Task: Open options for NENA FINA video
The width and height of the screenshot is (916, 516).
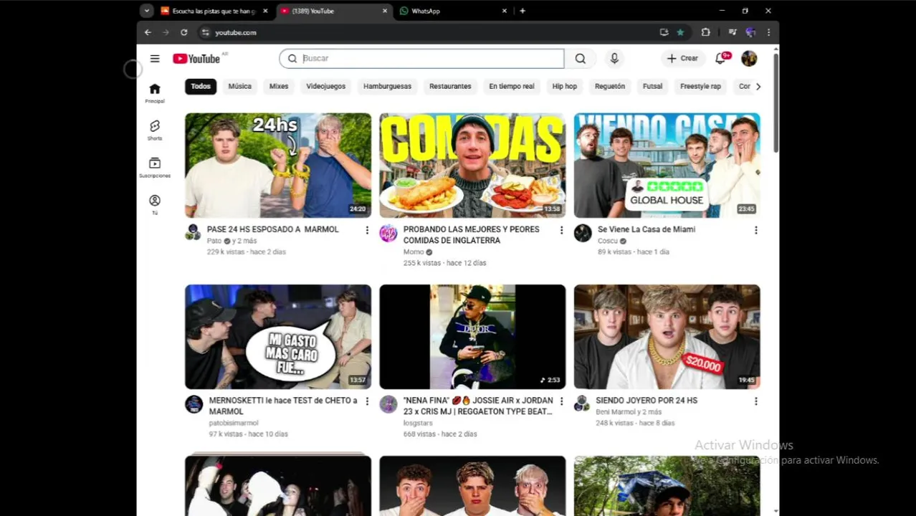Action: 561,401
